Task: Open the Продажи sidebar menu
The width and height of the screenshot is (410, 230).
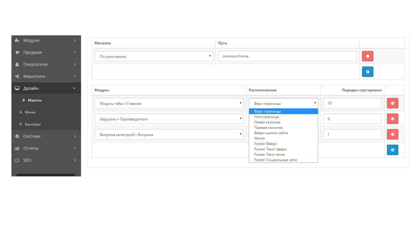Action: (46, 52)
